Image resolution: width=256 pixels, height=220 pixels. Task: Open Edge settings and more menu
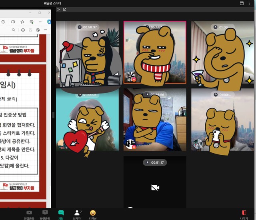coord(41,22)
